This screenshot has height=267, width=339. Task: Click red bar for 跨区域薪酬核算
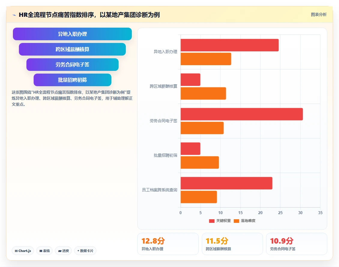click(x=190, y=80)
